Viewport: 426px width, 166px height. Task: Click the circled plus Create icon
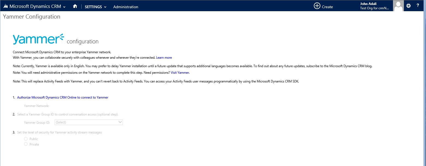tap(317, 6)
